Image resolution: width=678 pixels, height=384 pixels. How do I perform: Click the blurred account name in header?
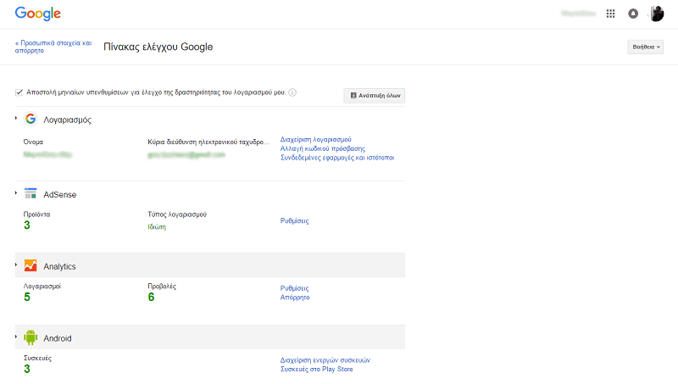[579, 14]
